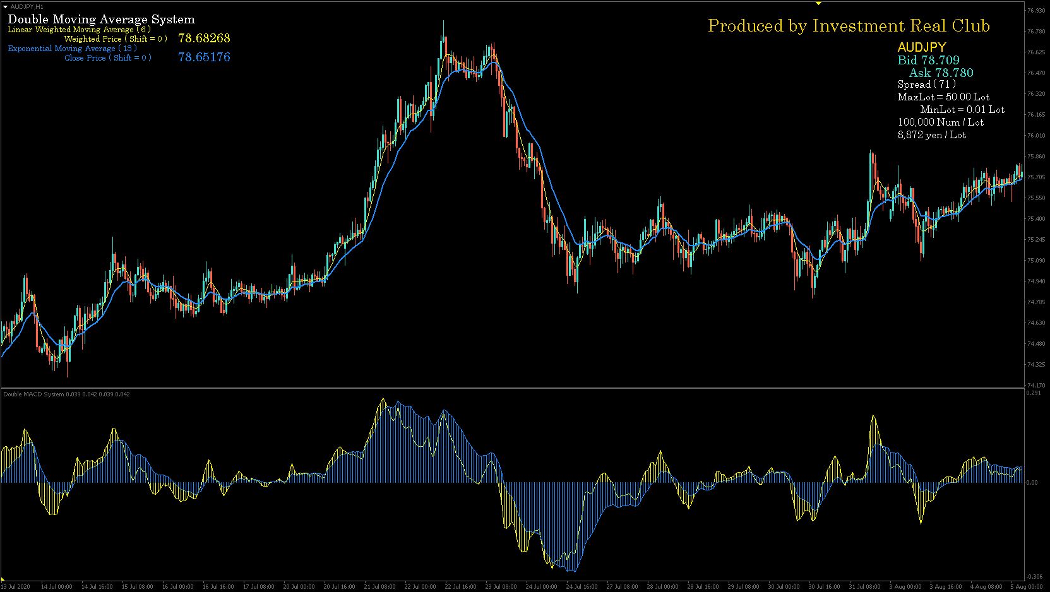The height and width of the screenshot is (592, 1050).
Task: Click the '14 Jul 00:00' time axis label
Action: tap(56, 587)
